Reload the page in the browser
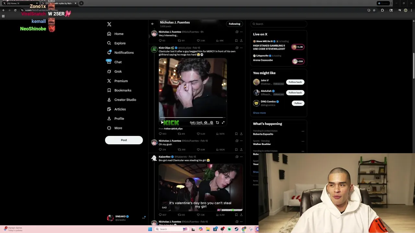This screenshot has height=233, width=415. [x=15, y=10]
